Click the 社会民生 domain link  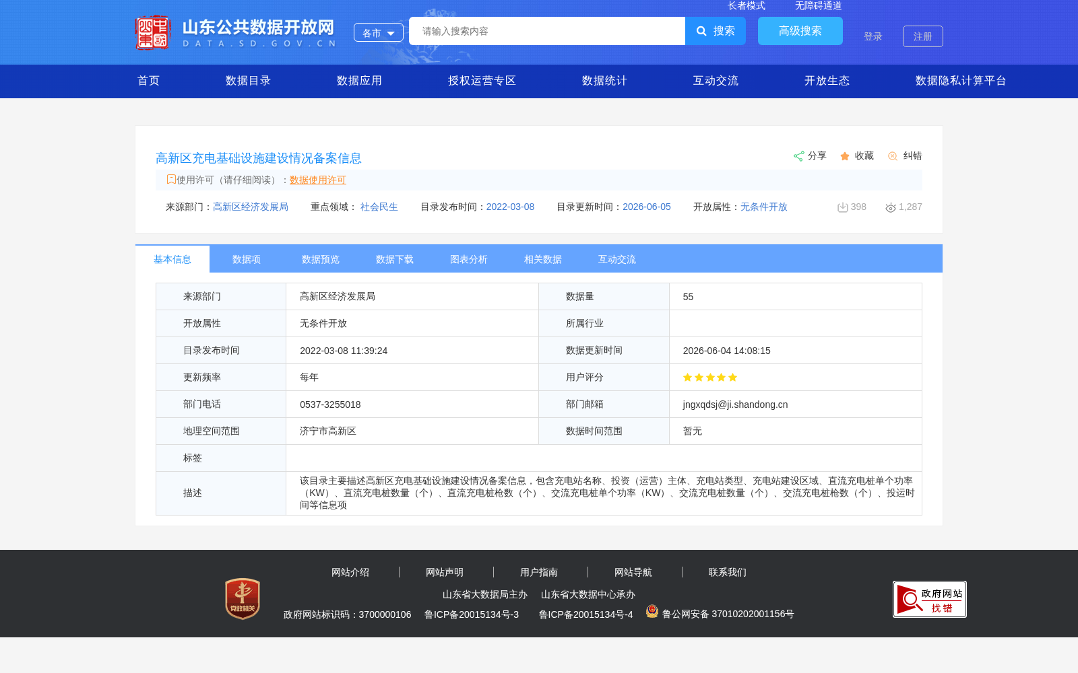click(x=379, y=207)
